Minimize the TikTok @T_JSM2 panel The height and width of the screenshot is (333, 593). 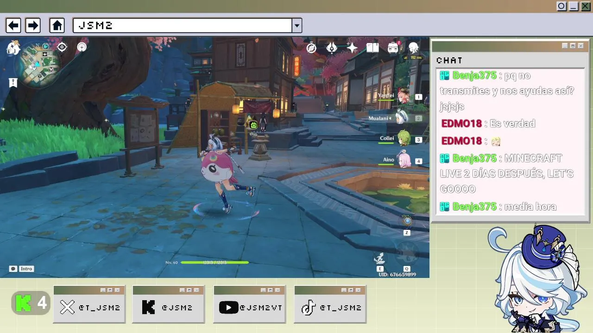coord(343,290)
